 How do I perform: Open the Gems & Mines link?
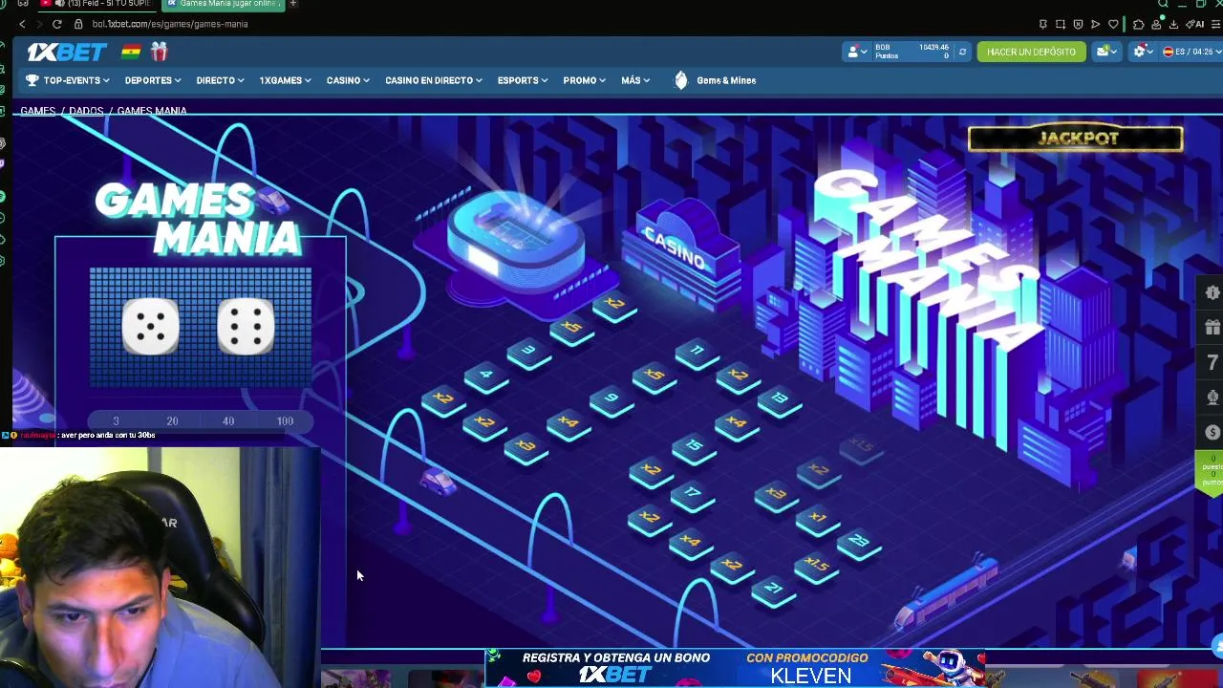(x=726, y=80)
